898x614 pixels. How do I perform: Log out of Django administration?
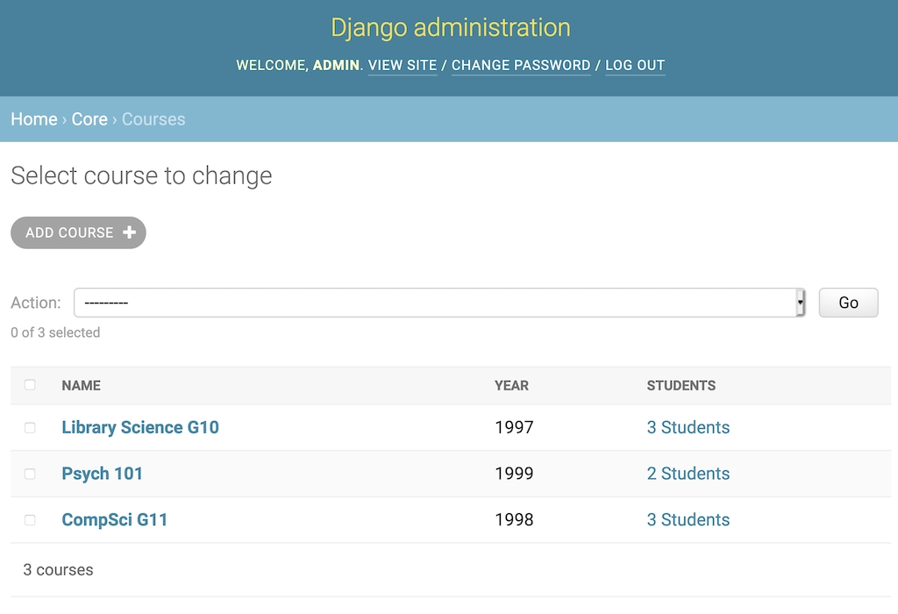tap(635, 66)
